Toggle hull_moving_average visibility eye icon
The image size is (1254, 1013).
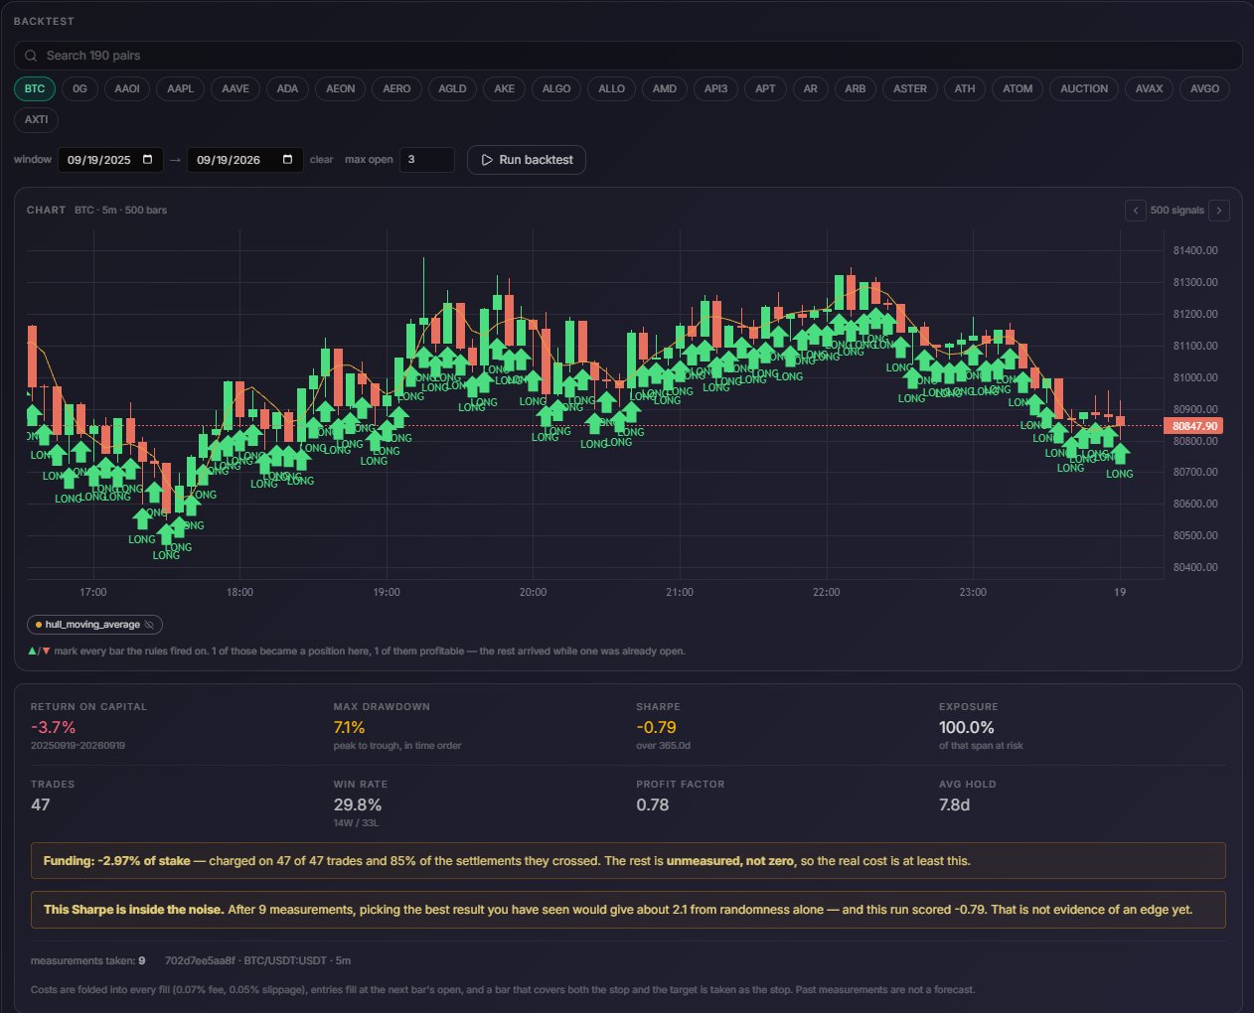click(149, 625)
